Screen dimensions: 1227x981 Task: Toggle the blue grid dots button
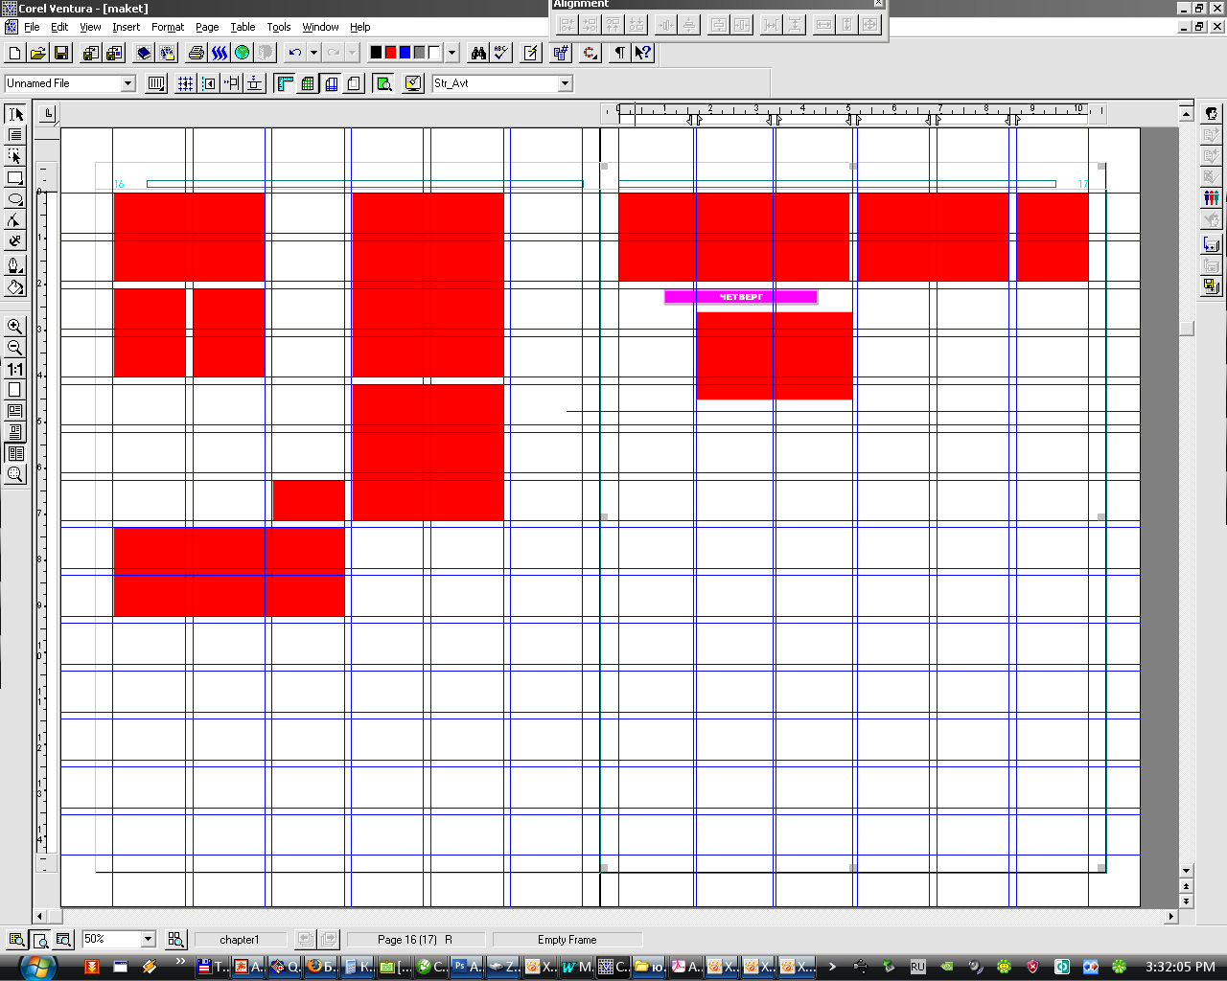point(185,83)
